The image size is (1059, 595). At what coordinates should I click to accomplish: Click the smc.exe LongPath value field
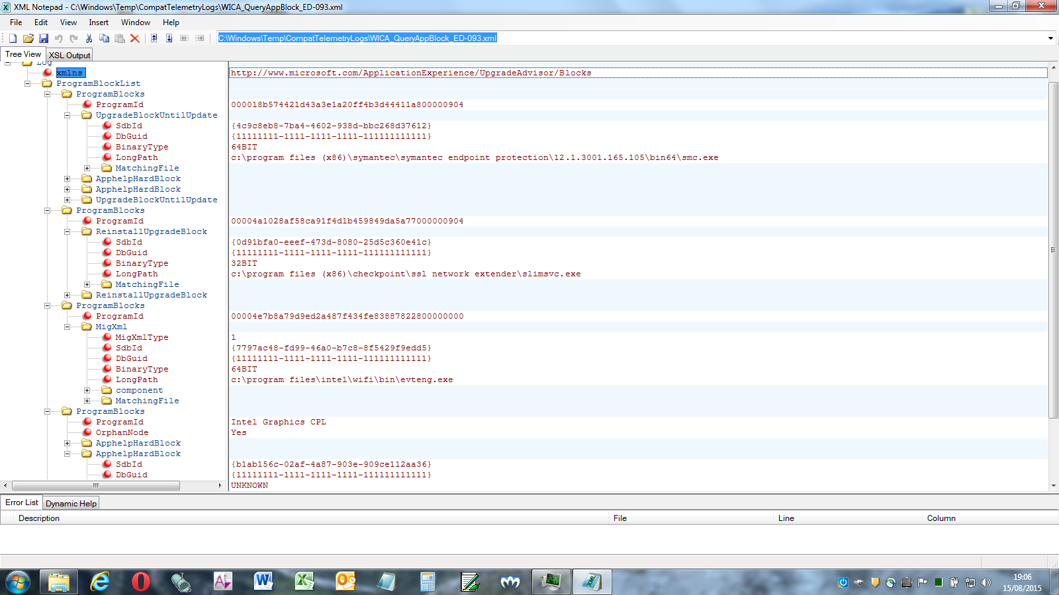click(x=474, y=158)
